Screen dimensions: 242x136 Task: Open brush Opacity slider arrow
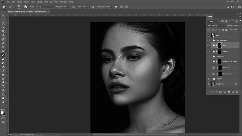coord(69,7)
